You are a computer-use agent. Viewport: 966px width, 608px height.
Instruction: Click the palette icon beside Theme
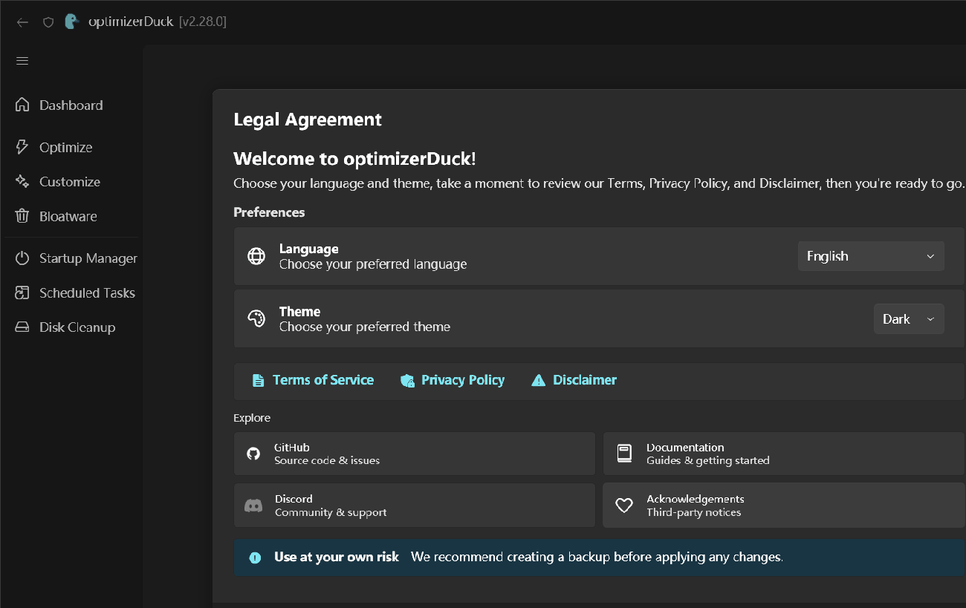[x=256, y=318]
